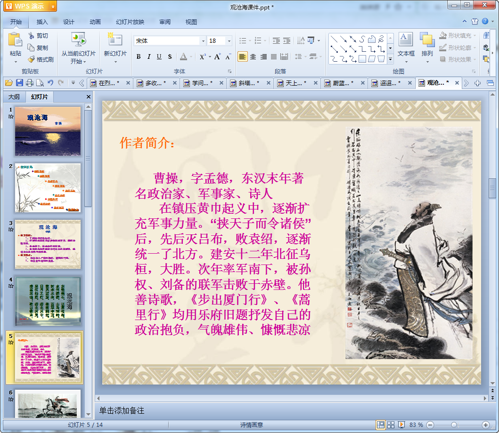Screen dimensions: 499x433
Task: Enable right text alignment
Action: tap(263, 57)
